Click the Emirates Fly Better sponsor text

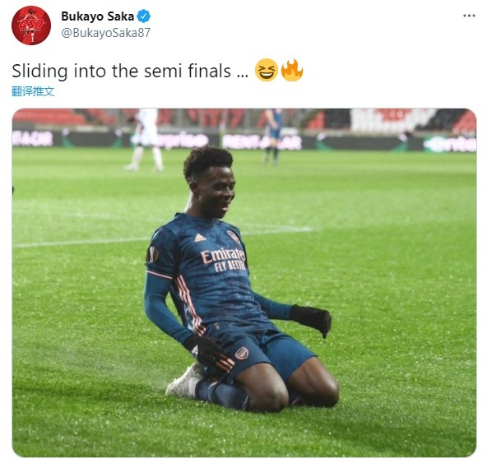click(223, 260)
